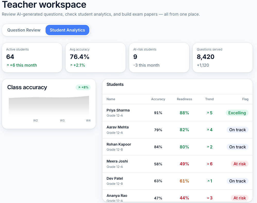257x203 pixels.
Task: Open the Avg accuracy card
Action: (95, 57)
